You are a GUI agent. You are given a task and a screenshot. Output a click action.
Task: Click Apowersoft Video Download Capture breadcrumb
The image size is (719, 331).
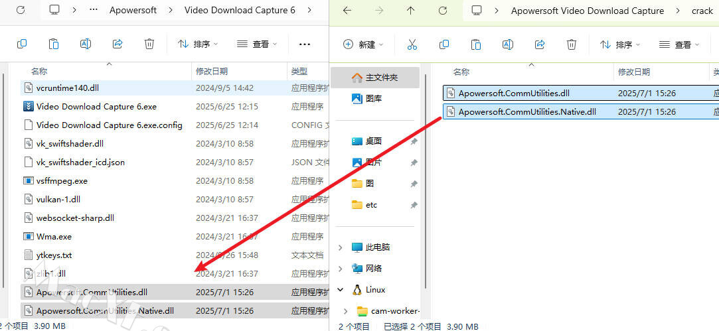pos(588,11)
